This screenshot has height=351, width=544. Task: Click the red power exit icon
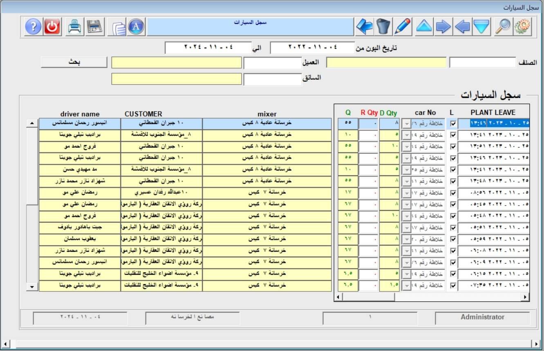(52, 27)
